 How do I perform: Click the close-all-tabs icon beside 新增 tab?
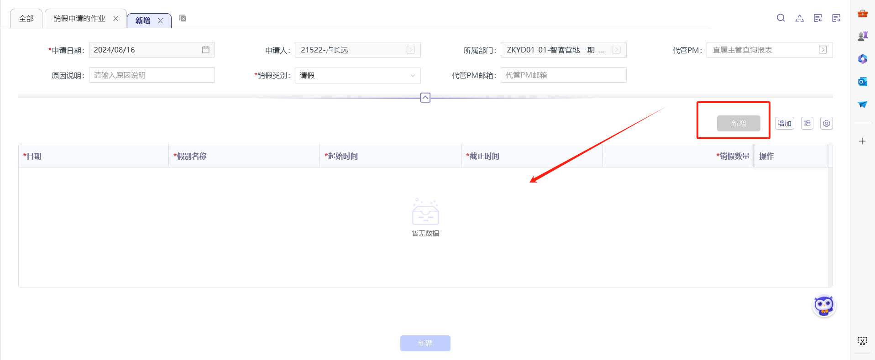point(183,18)
